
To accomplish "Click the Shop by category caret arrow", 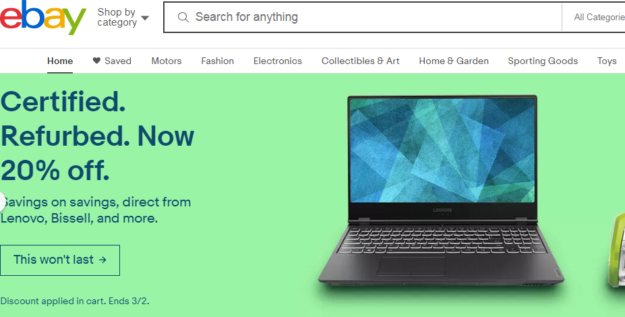I will [145, 18].
